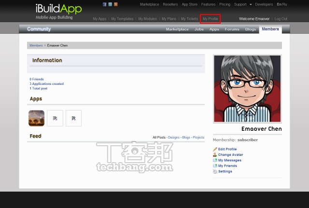Click the pencil icon beside Edit Profile
The width and height of the screenshot is (309, 208).
pos(215,149)
